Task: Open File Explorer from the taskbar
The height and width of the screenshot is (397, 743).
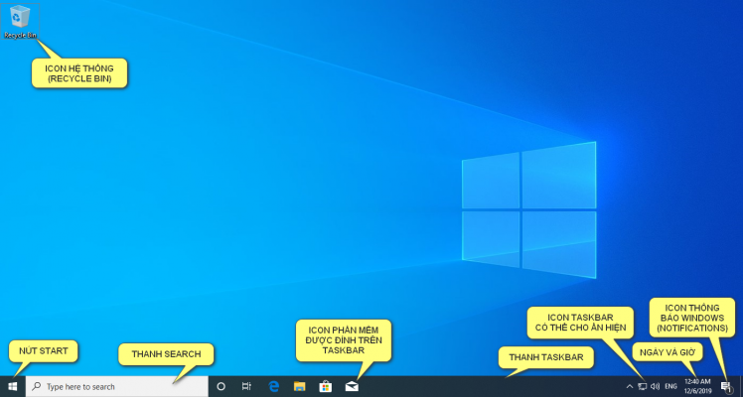Action: (x=299, y=386)
